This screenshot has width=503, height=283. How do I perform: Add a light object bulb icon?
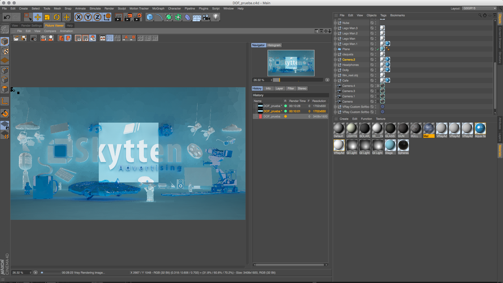216,17
